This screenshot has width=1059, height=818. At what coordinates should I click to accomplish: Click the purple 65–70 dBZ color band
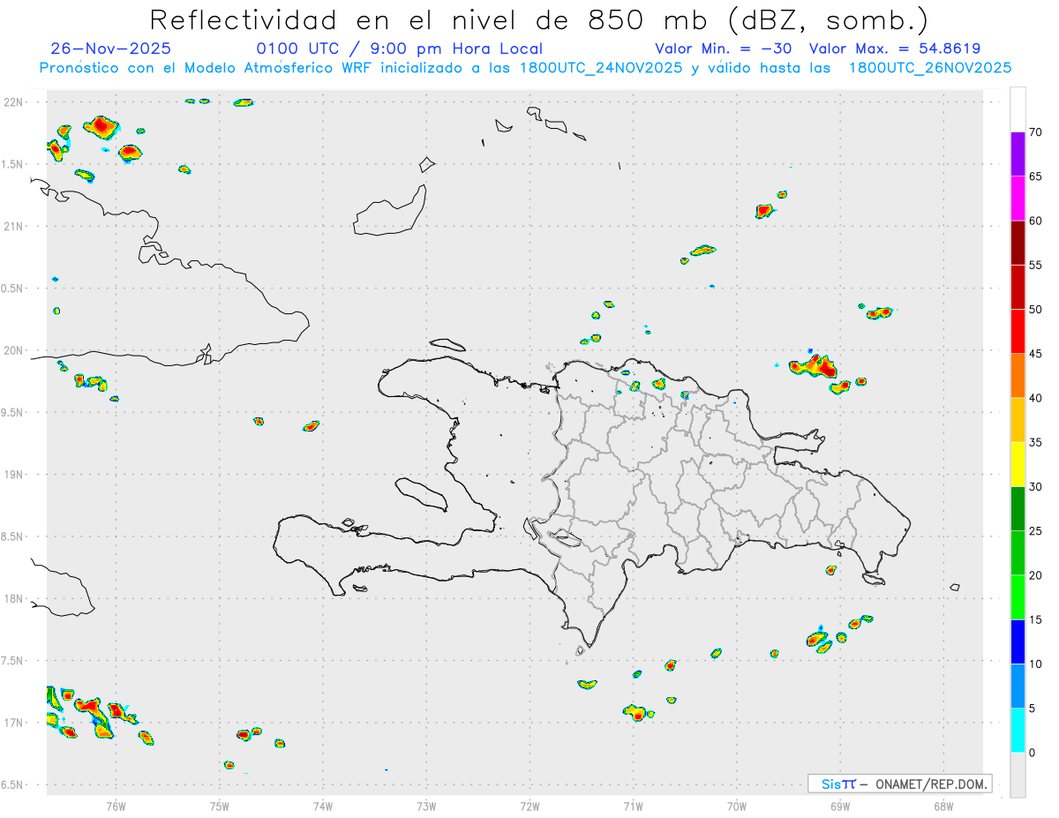pyautogui.click(x=1018, y=154)
